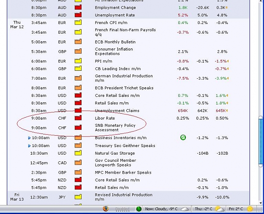Open the Unemployment Claims event
The height and width of the screenshot is (214, 264).
[117, 110]
